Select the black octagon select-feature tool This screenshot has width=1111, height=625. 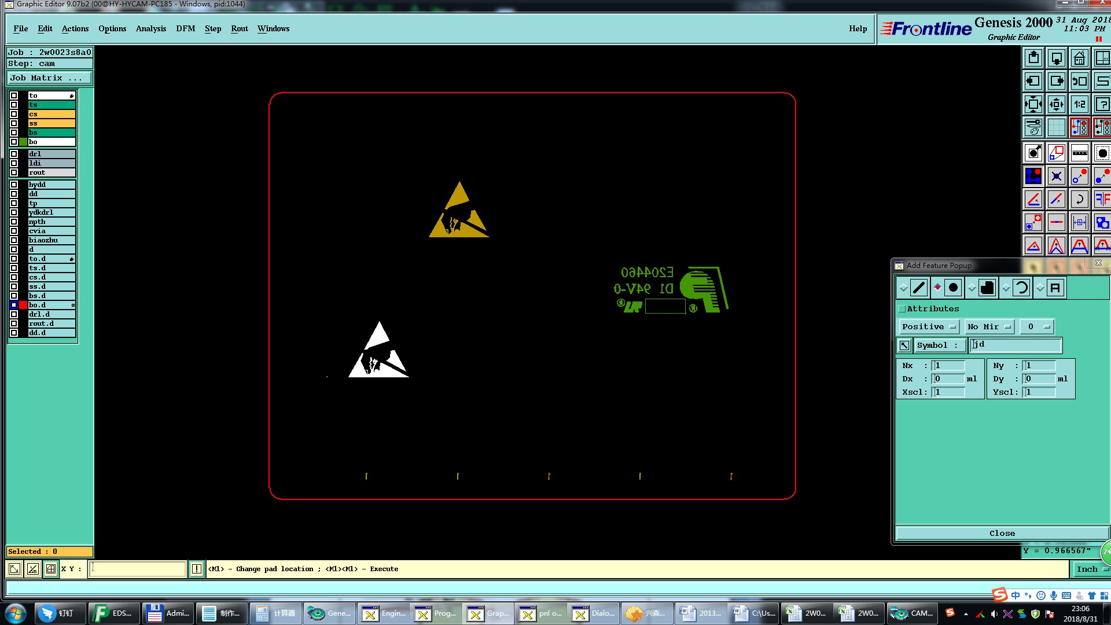pos(1102,153)
